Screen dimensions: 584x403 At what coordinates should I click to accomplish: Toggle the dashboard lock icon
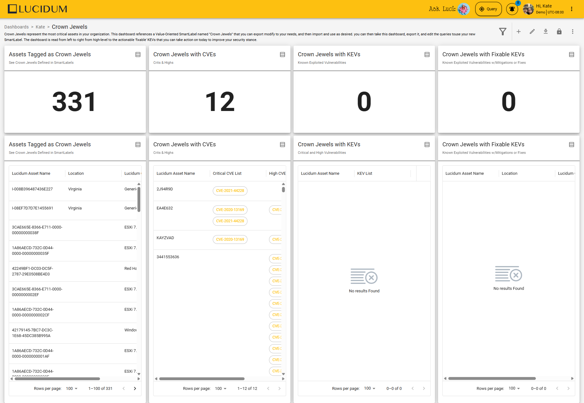559,32
